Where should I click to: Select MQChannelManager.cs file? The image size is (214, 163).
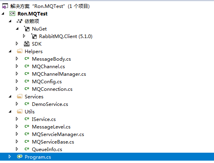point(59,74)
